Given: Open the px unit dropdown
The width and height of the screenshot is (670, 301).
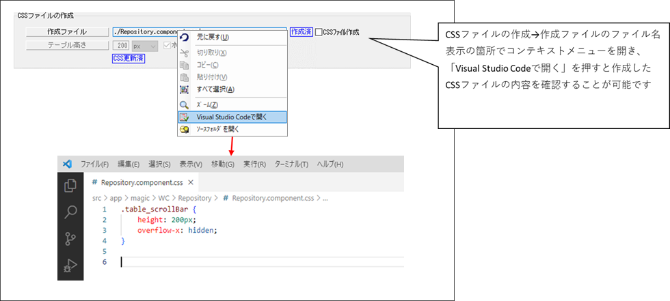Looking at the screenshot, I should point(146,46).
